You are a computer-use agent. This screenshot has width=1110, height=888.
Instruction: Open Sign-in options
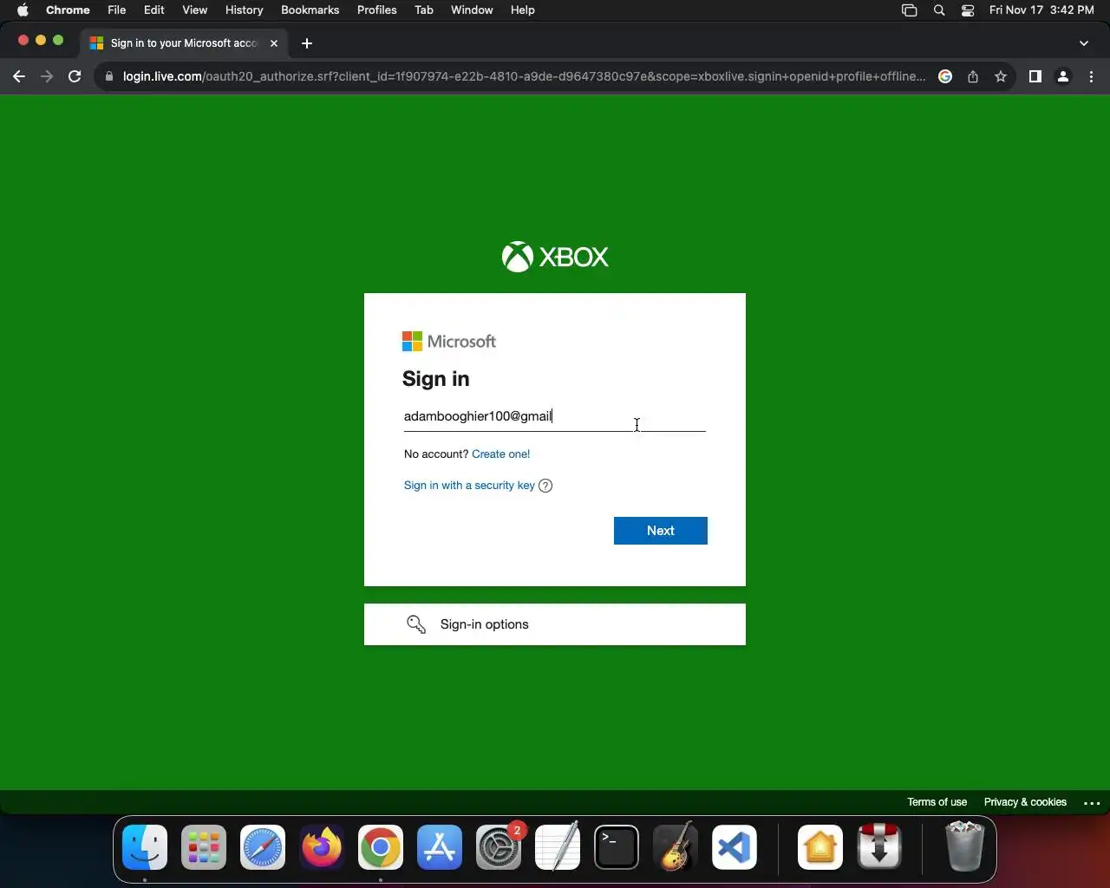click(555, 624)
